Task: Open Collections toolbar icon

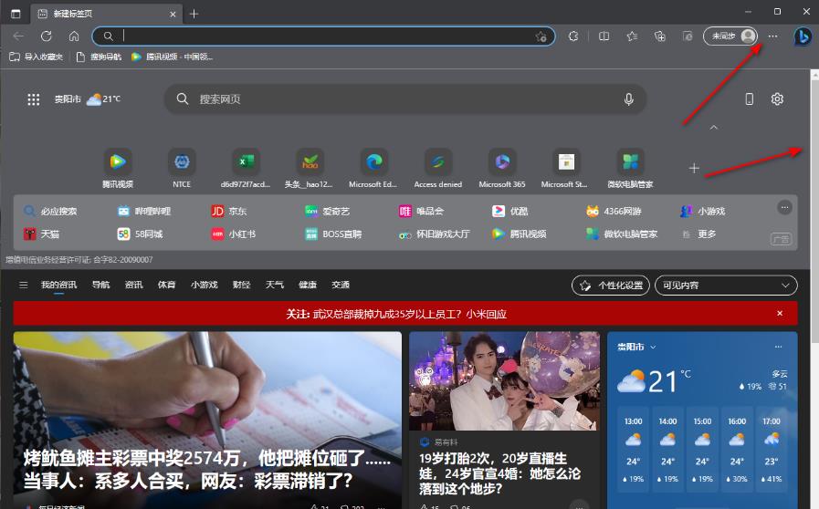Action: [x=660, y=36]
